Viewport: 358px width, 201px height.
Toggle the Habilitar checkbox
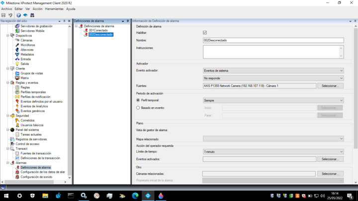[205, 33]
